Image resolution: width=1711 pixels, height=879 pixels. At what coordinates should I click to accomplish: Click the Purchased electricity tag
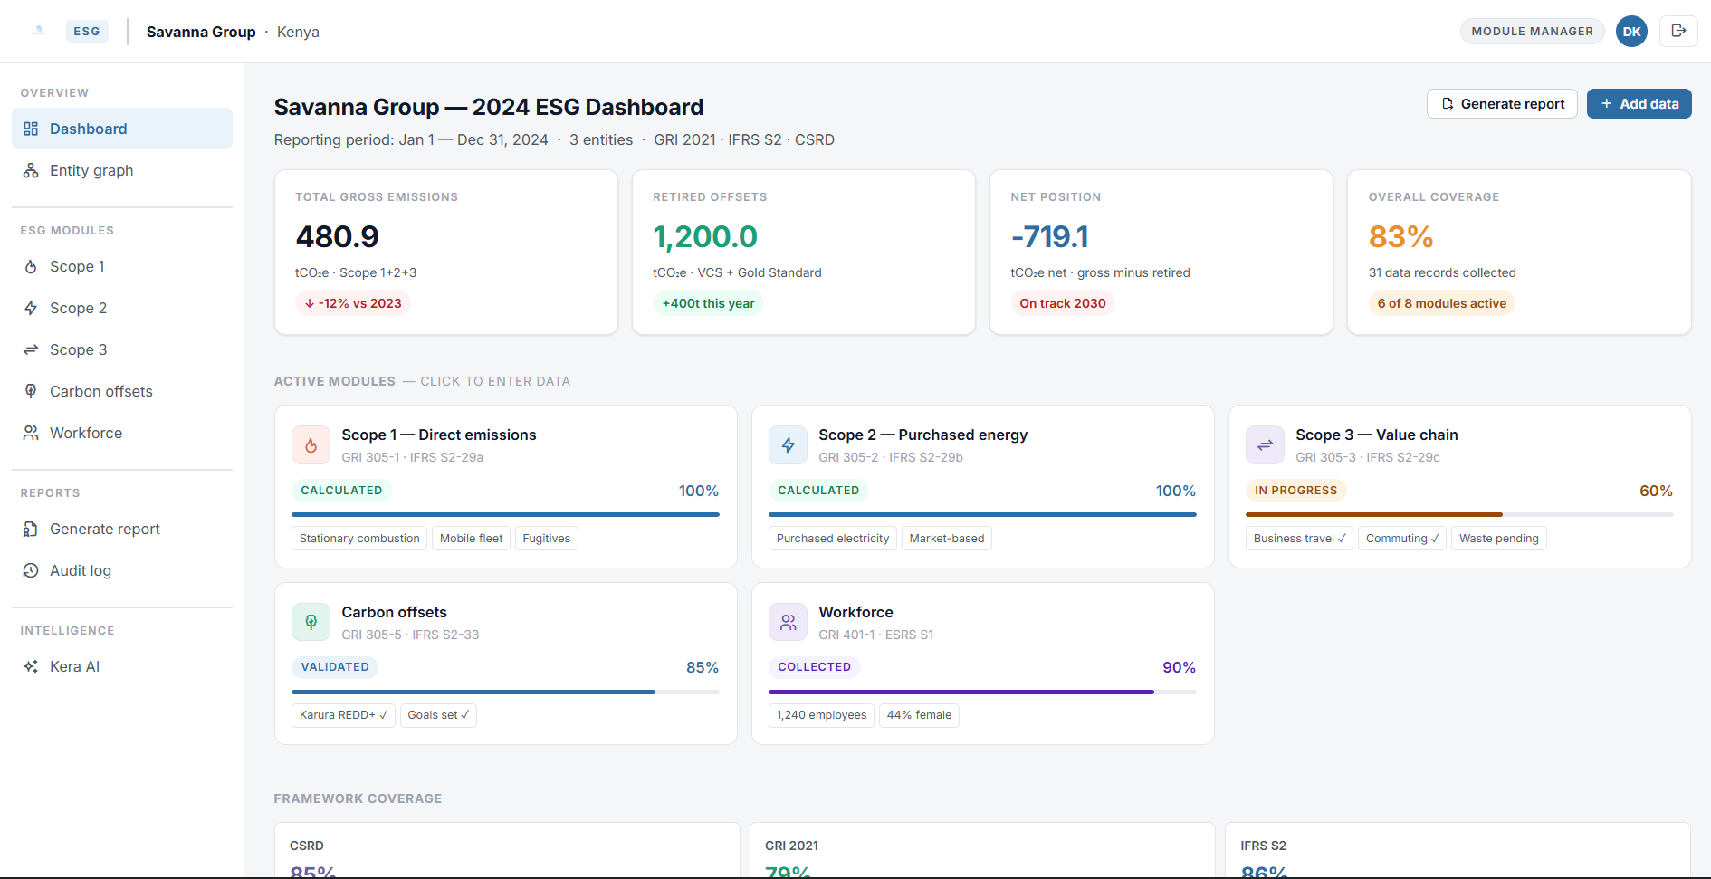tap(833, 538)
